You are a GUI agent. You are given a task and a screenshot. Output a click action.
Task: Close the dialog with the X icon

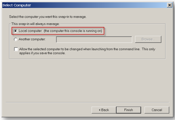click(169, 5)
